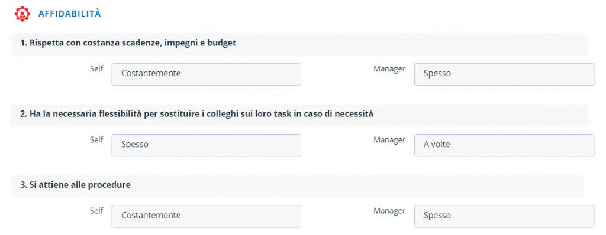Click the Manager label under statement 1
Viewport: 606px width, 235px height.
[x=389, y=68]
